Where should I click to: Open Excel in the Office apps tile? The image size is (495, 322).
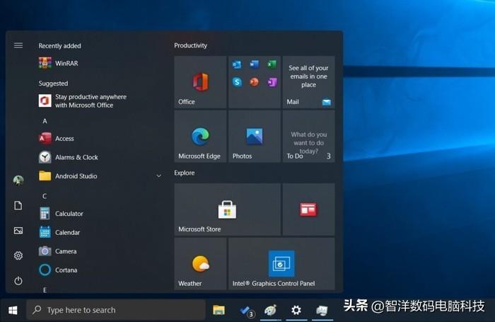[x=272, y=64]
